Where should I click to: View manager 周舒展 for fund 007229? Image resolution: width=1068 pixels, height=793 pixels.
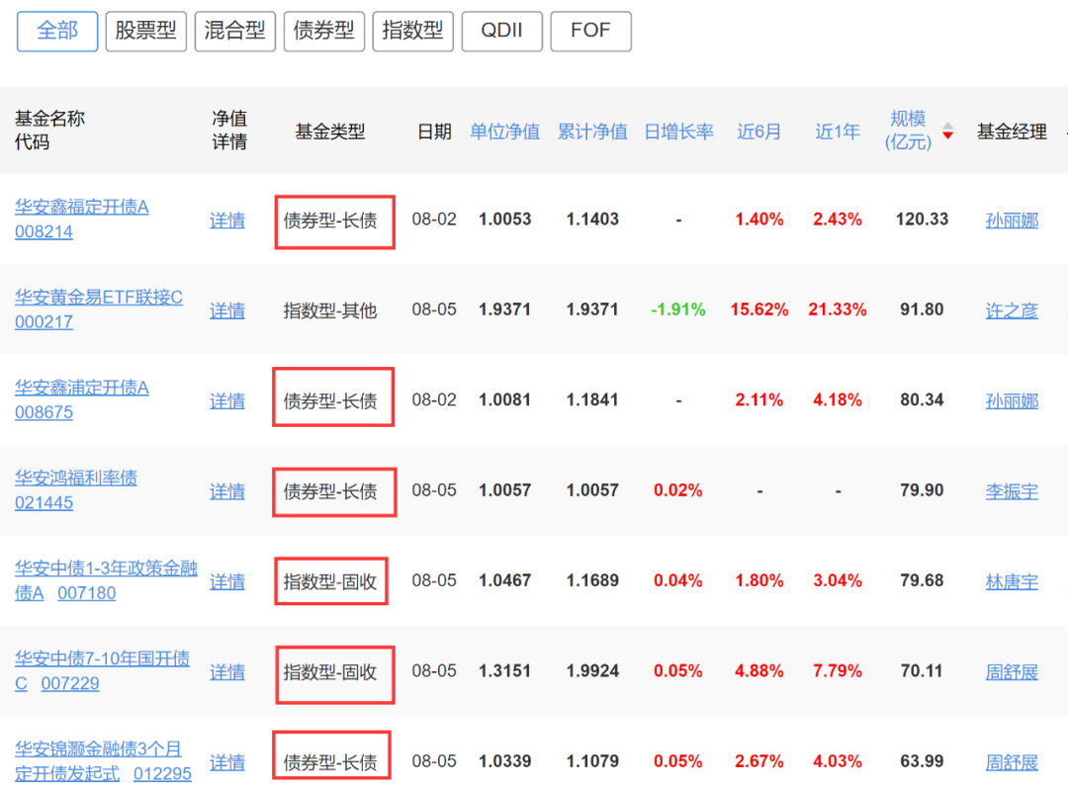[1012, 672]
